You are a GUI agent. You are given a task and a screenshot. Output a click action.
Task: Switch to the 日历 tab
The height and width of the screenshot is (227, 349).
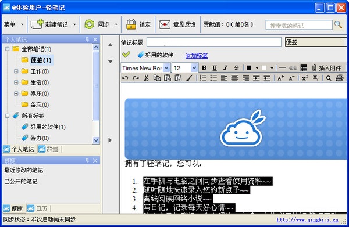coord(37,208)
